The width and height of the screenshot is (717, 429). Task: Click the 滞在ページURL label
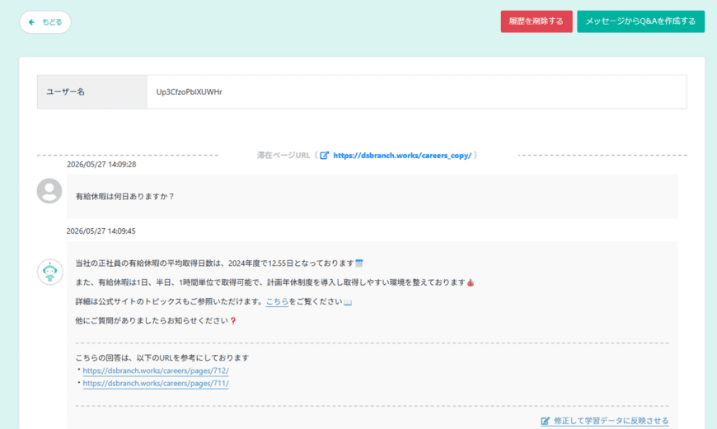coord(284,156)
